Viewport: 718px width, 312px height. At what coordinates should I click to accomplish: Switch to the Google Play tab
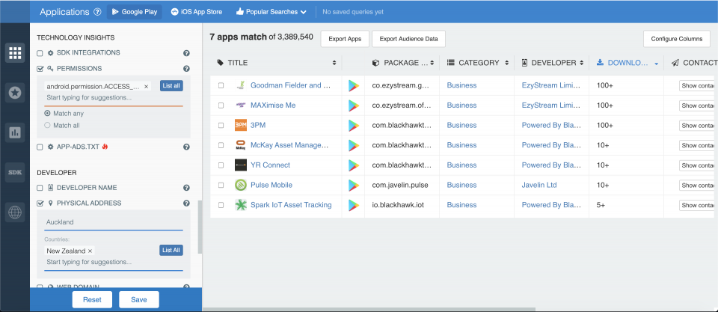click(135, 12)
